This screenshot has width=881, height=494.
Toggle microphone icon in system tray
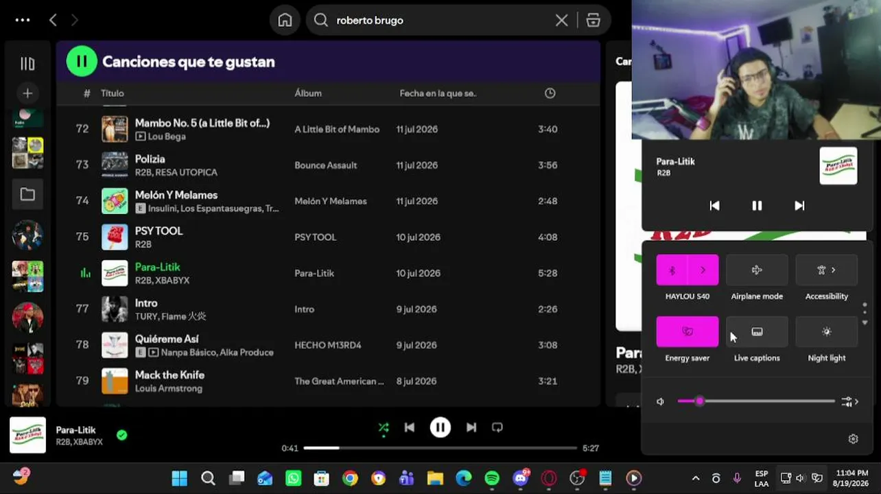pyautogui.click(x=737, y=478)
